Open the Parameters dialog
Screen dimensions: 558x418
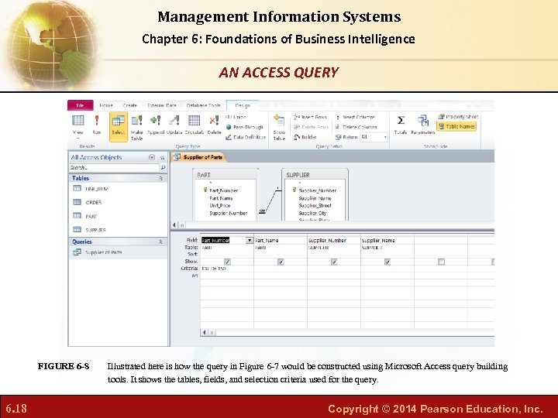click(x=423, y=125)
